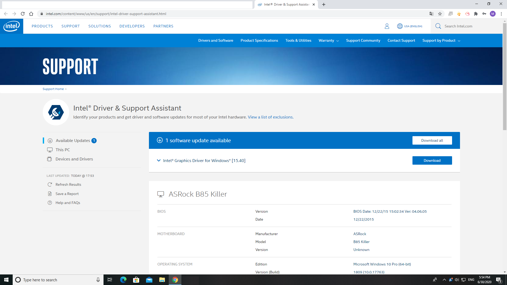Click the volume speaker tray icon
Viewport: 507px width, 285px height.
coord(457,280)
